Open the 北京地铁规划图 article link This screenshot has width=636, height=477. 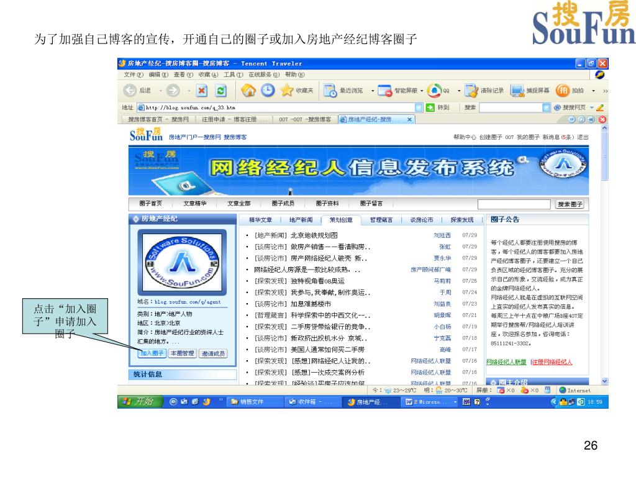[314, 235]
